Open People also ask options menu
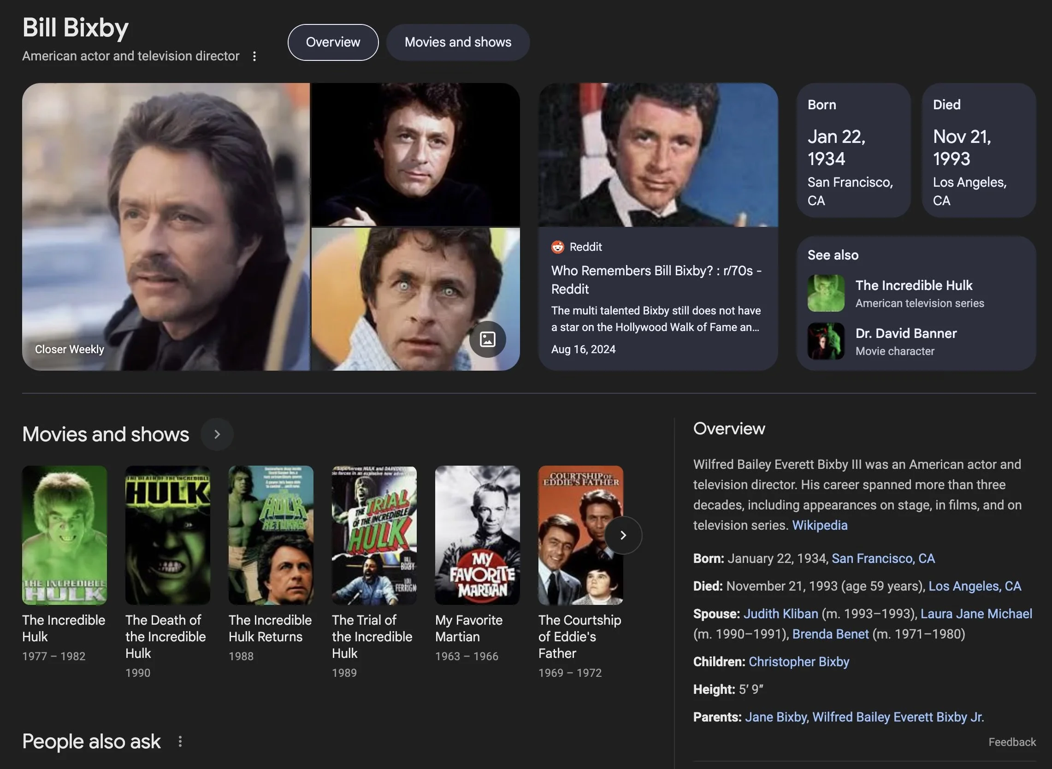Viewport: 1052px width, 769px height. (180, 741)
